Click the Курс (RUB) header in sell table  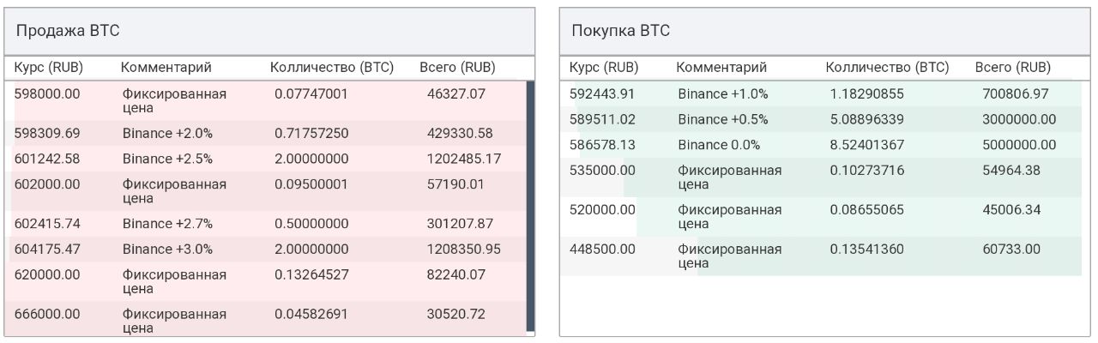pos(48,67)
